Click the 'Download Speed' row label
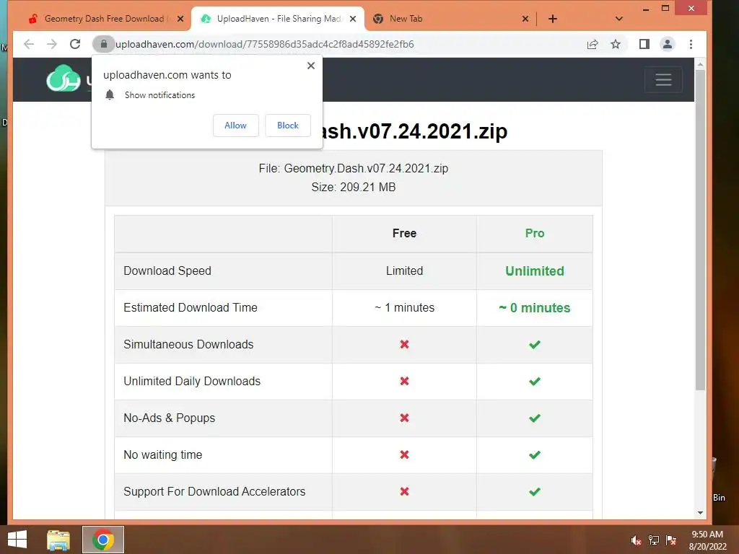The image size is (739, 554). [167, 271]
